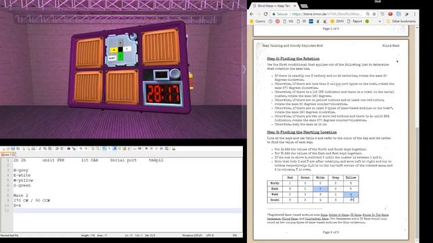Image resolution: width=433 pixels, height=243 pixels.
Task: Click the Find icon in Notepad++ toolbar
Action: tap(68, 148)
